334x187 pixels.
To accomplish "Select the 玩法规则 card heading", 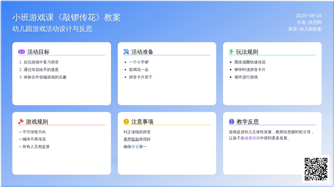I will [x=247, y=52].
